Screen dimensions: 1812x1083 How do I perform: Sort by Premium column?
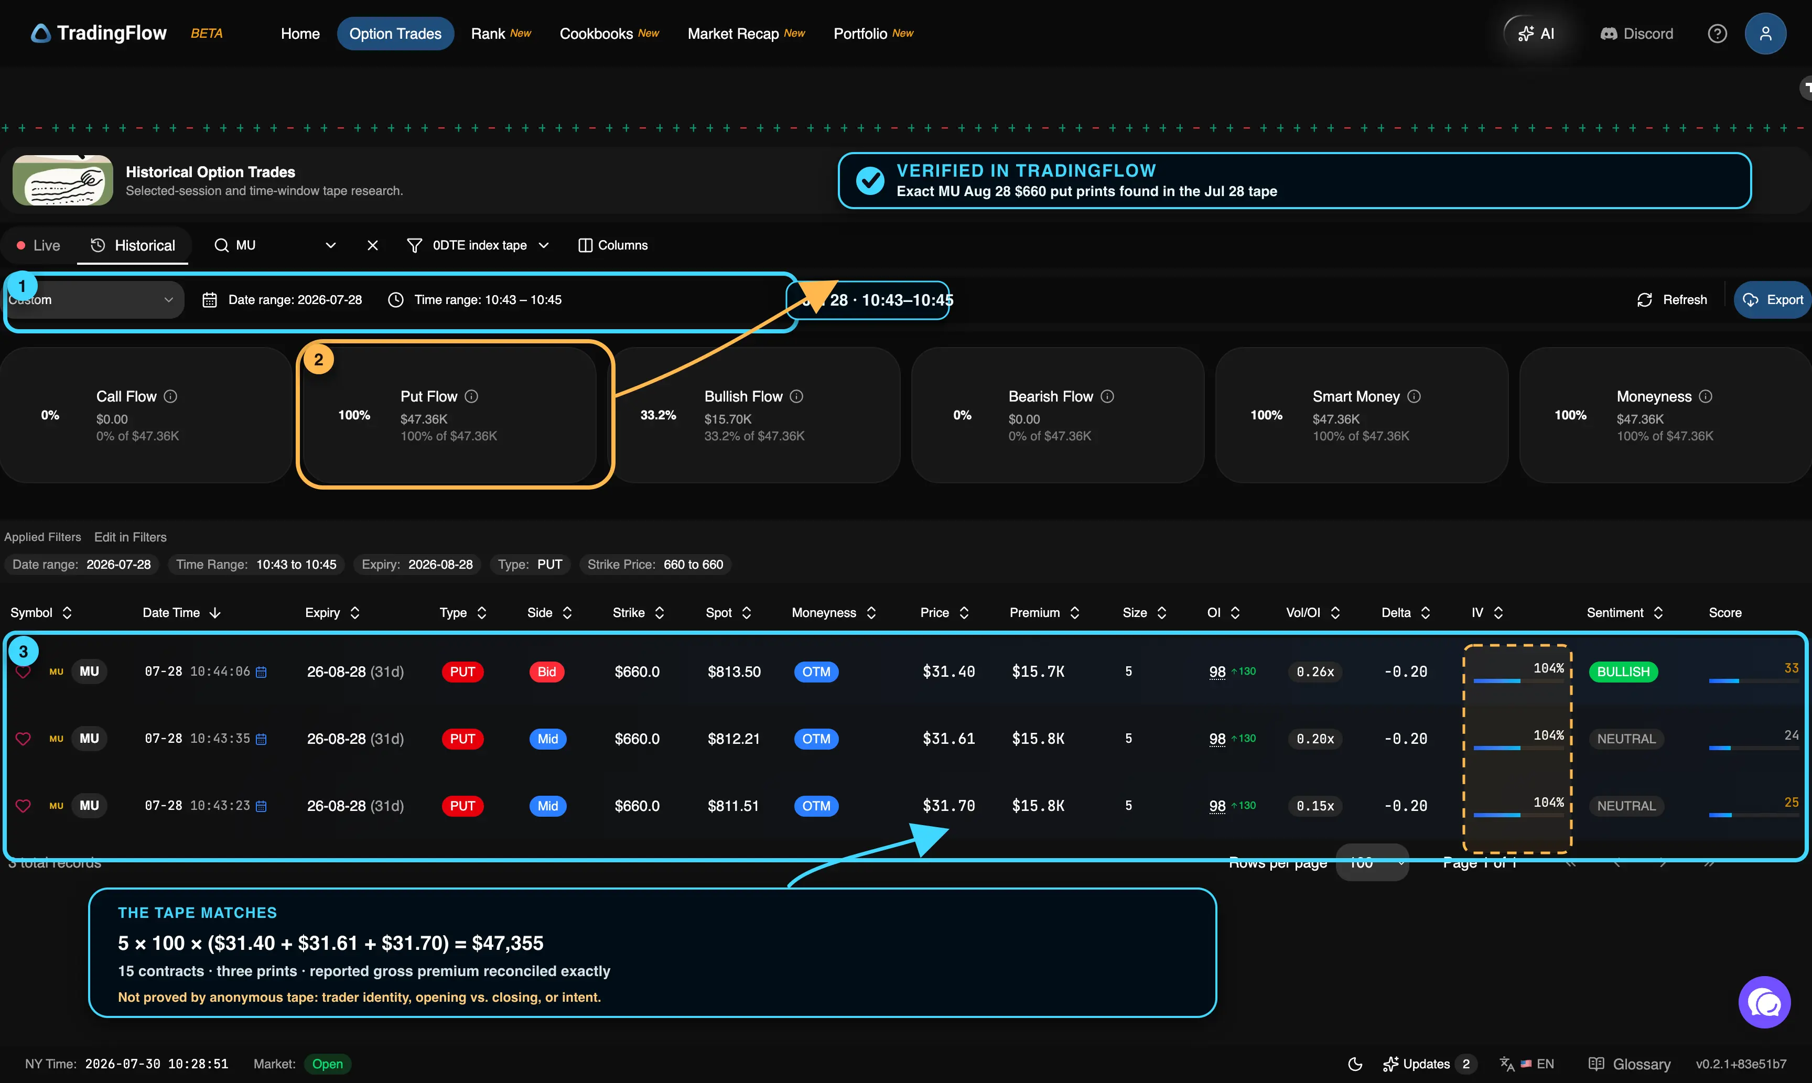(x=1044, y=613)
